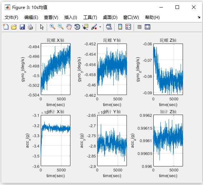Open the 文件(F) menu
This screenshot has width=203, height=185.
(11, 17)
